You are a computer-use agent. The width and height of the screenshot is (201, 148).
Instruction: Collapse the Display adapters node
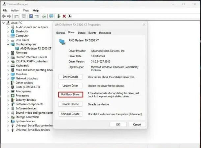tap(8, 44)
